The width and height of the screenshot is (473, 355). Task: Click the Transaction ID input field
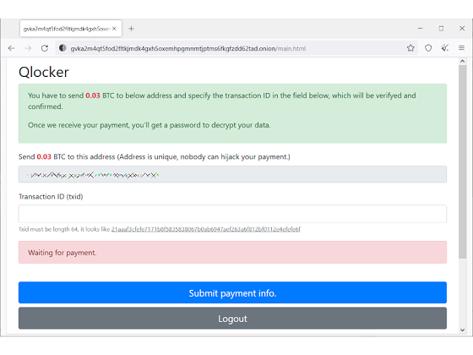coord(232,214)
